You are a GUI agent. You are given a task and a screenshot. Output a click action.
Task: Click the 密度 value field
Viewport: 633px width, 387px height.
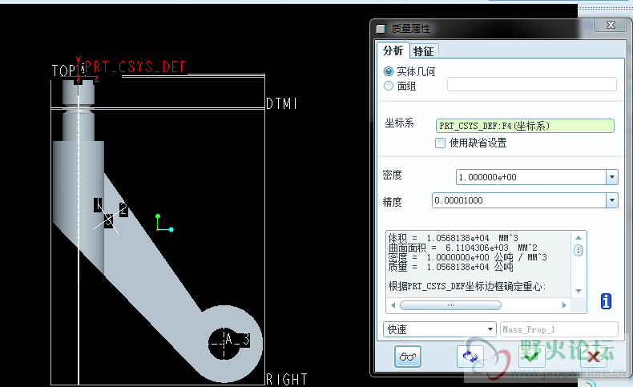531,177
